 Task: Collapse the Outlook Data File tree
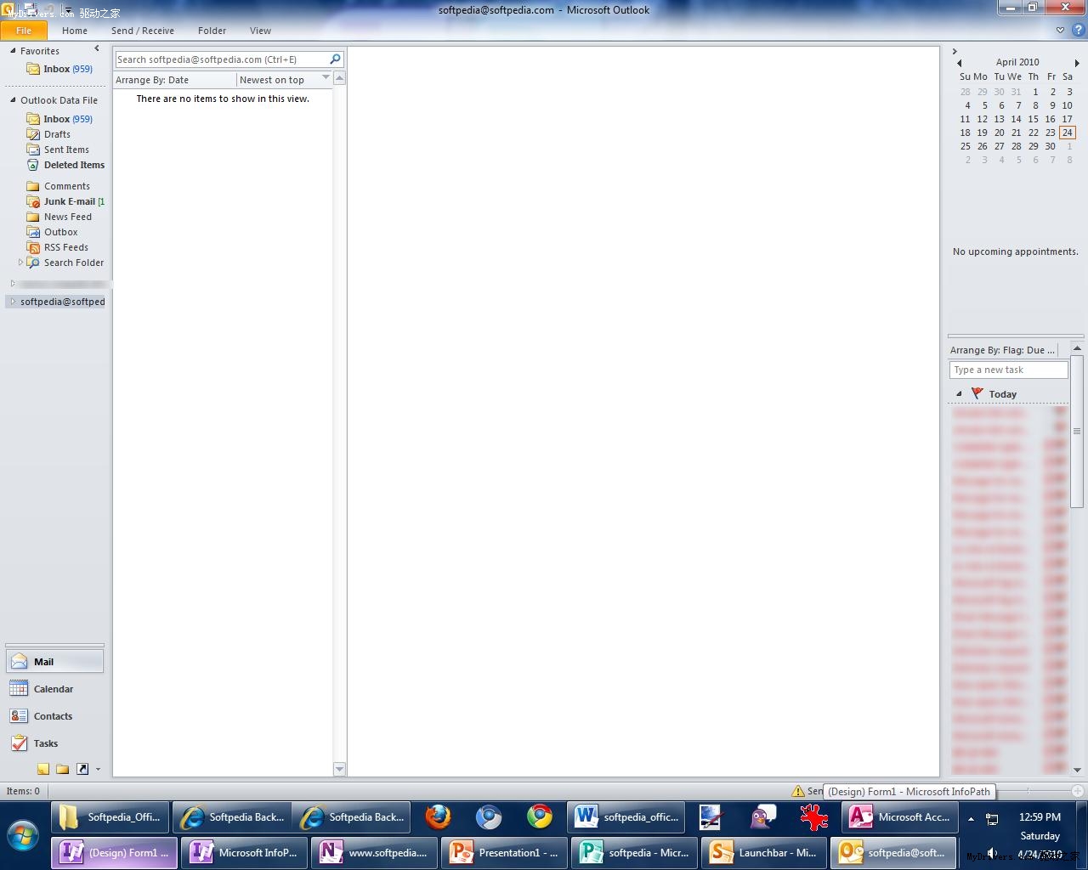13,100
